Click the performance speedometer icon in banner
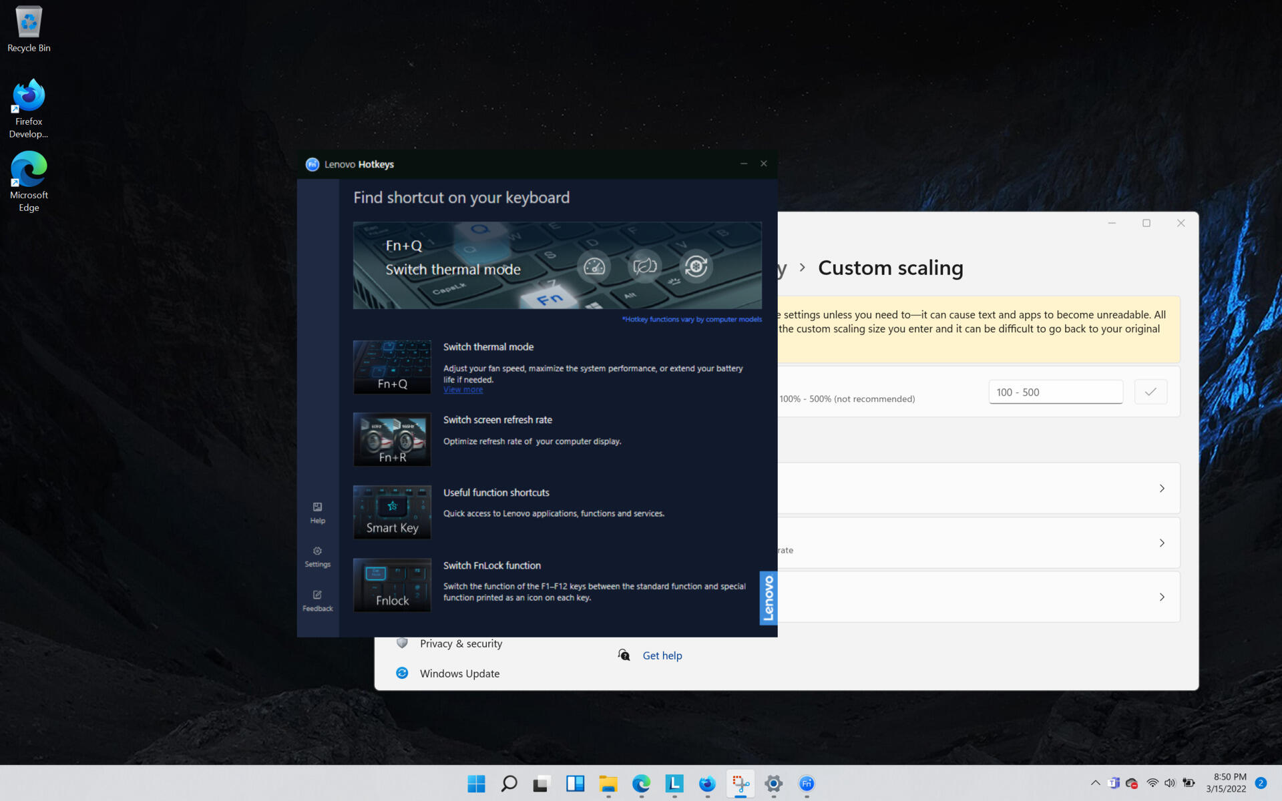 tap(594, 266)
